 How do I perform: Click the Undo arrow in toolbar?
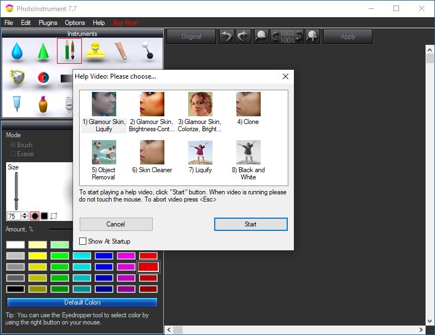[227, 37]
